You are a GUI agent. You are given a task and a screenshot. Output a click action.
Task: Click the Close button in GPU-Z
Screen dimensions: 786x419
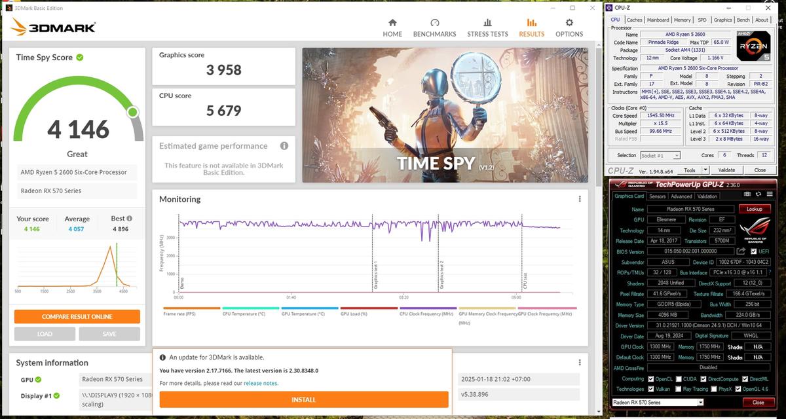758,402
